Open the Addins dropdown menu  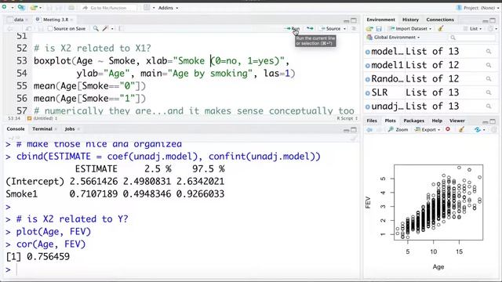[168, 8]
